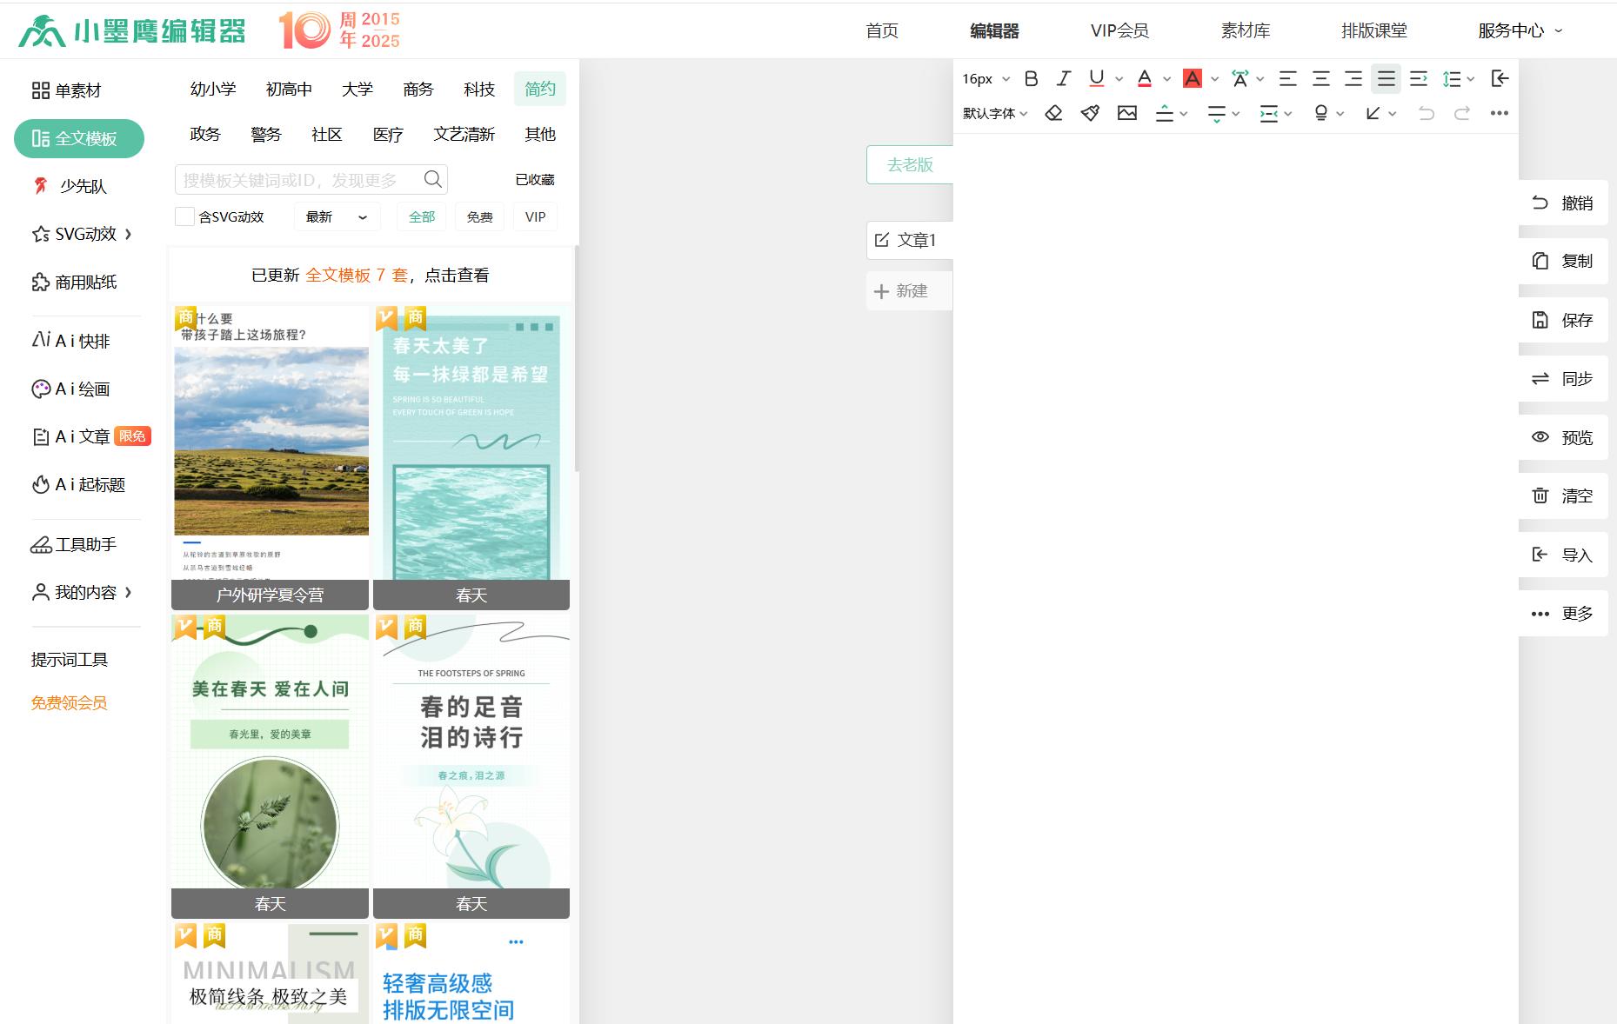Click the red text background color swatch

pos(1193,79)
